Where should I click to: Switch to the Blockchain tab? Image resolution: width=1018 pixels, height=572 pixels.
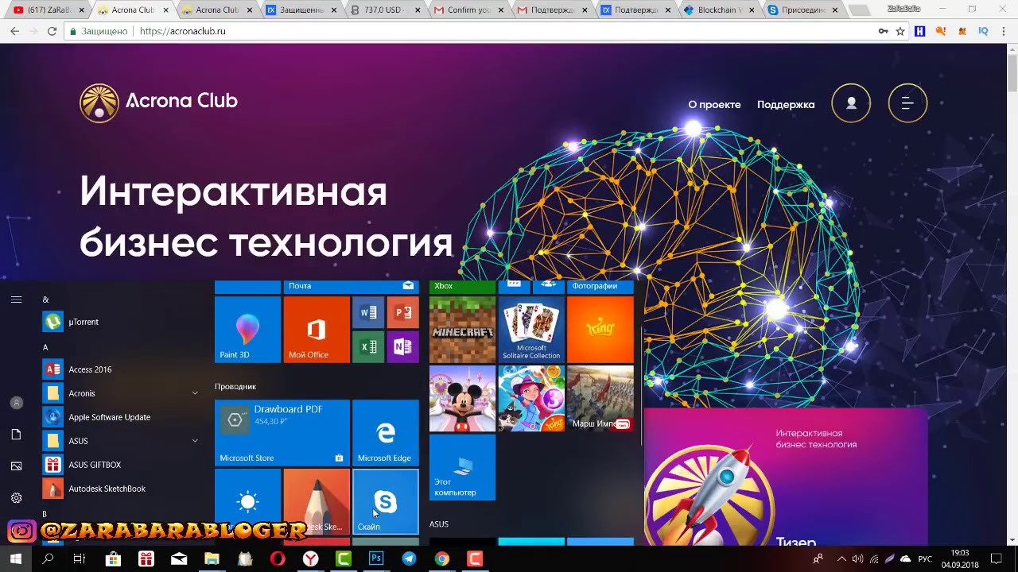(721, 10)
